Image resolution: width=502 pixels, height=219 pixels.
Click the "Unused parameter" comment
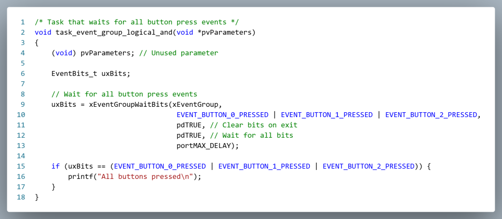[178, 53]
